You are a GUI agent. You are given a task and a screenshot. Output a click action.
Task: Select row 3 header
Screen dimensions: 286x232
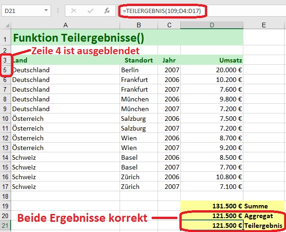(x=5, y=60)
